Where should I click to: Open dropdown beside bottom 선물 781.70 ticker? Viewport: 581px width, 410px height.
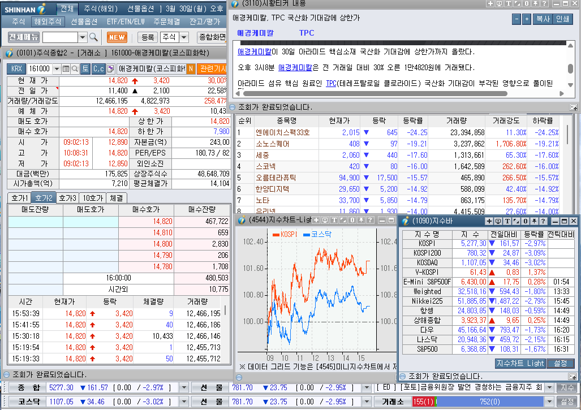pyautogui.click(x=367, y=402)
